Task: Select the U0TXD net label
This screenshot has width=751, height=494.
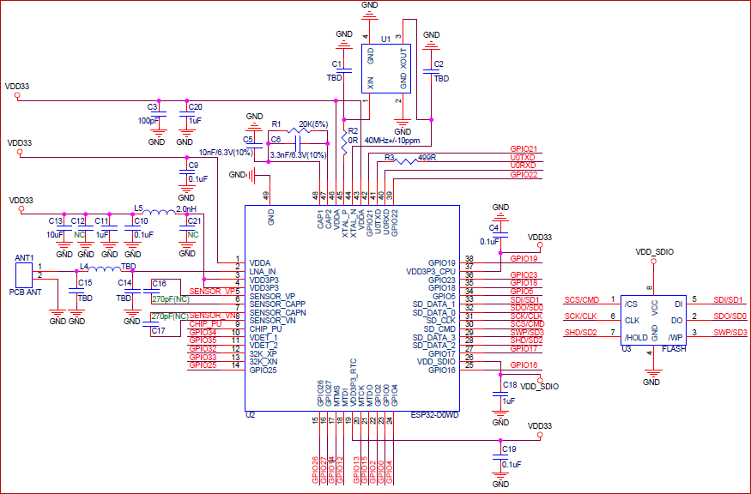Action: [x=524, y=158]
